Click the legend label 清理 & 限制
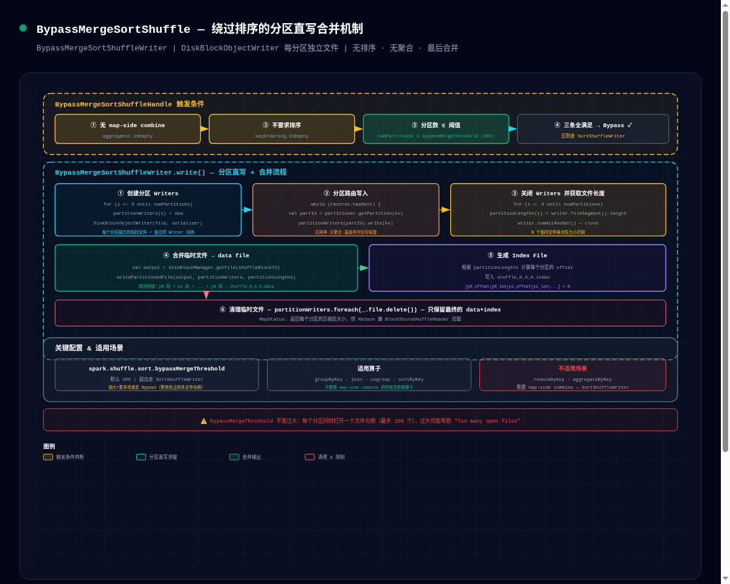Image resolution: width=730 pixels, height=584 pixels. pyautogui.click(x=332, y=457)
